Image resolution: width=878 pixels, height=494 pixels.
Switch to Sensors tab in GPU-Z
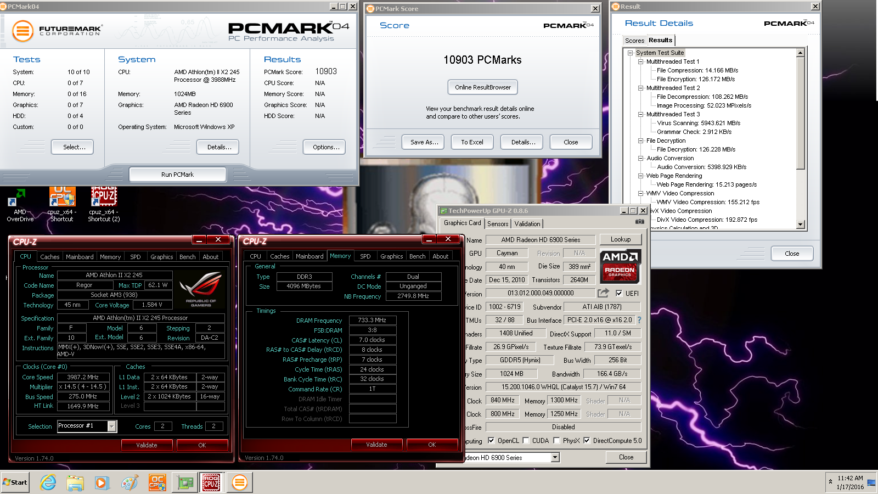498,224
